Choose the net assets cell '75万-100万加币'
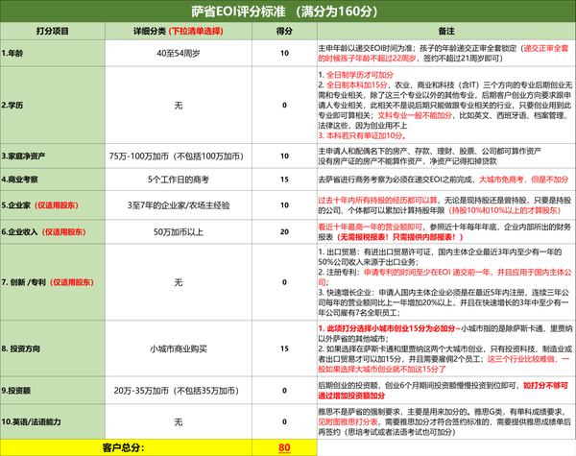Image resolution: width=576 pixels, height=456 pixels. click(x=179, y=156)
